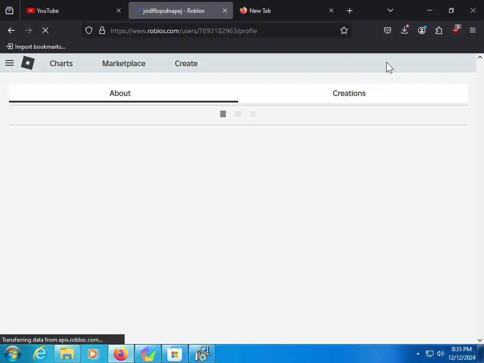Switch to the Creations profile tab
484x363 pixels.
[353, 93]
